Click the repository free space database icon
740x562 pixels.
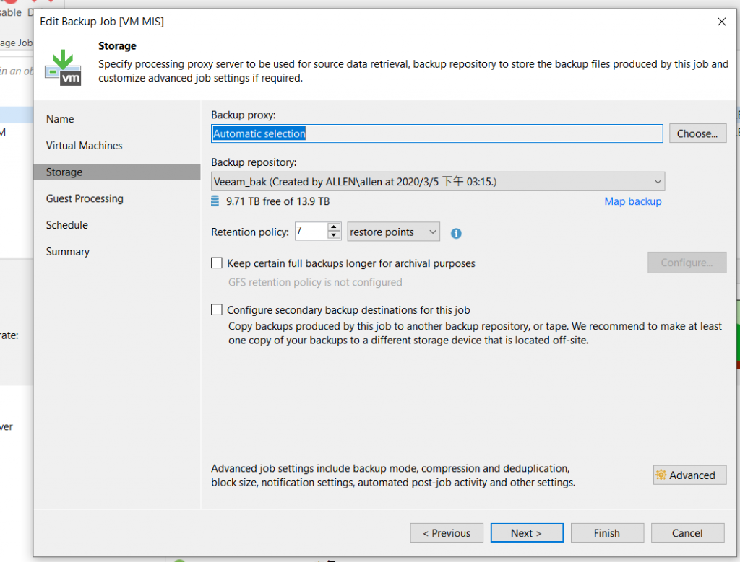click(x=215, y=201)
